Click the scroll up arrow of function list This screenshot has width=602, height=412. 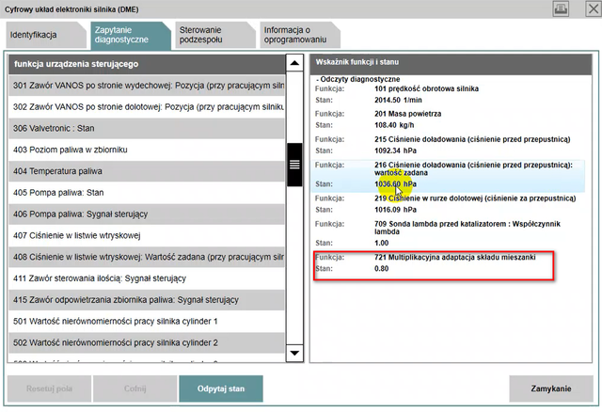click(x=294, y=63)
